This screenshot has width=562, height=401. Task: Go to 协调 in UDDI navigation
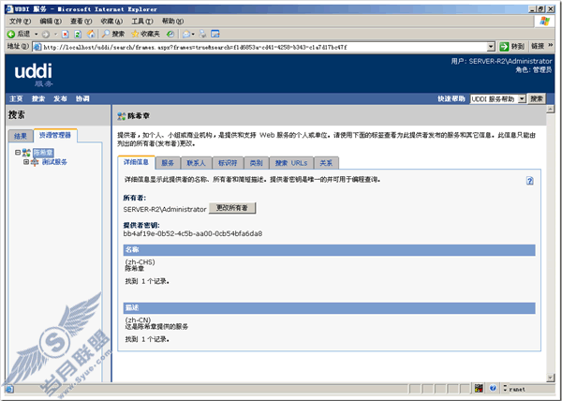[82, 99]
